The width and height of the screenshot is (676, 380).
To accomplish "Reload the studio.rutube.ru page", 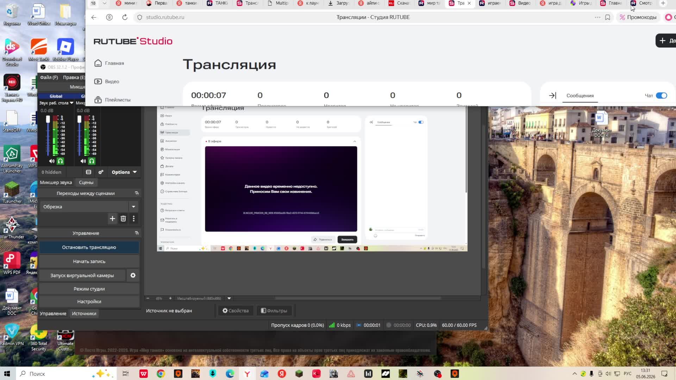I will (x=125, y=17).
